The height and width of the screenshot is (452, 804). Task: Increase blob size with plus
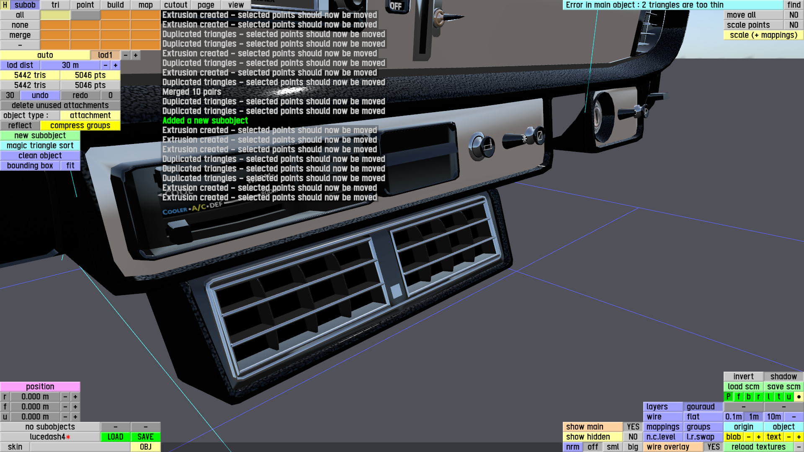(758, 437)
